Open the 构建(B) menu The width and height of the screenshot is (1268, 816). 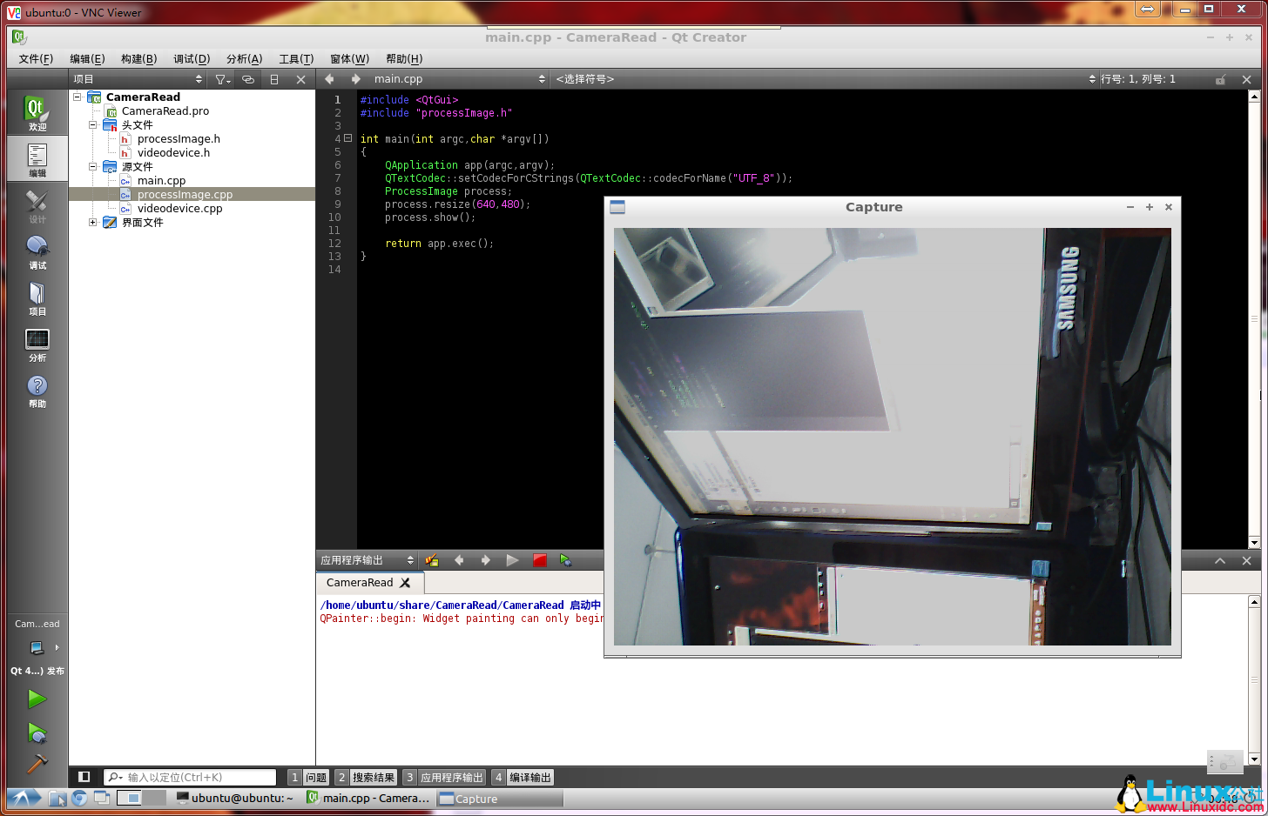tap(138, 59)
